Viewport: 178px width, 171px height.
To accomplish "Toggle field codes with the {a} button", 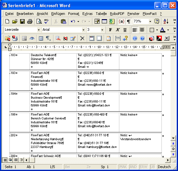I will coord(122,21).
